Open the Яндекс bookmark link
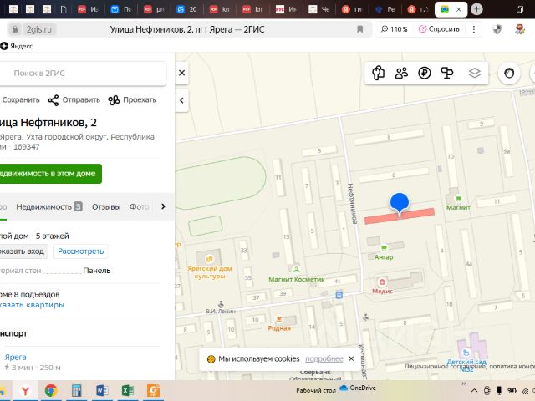 click(x=17, y=46)
